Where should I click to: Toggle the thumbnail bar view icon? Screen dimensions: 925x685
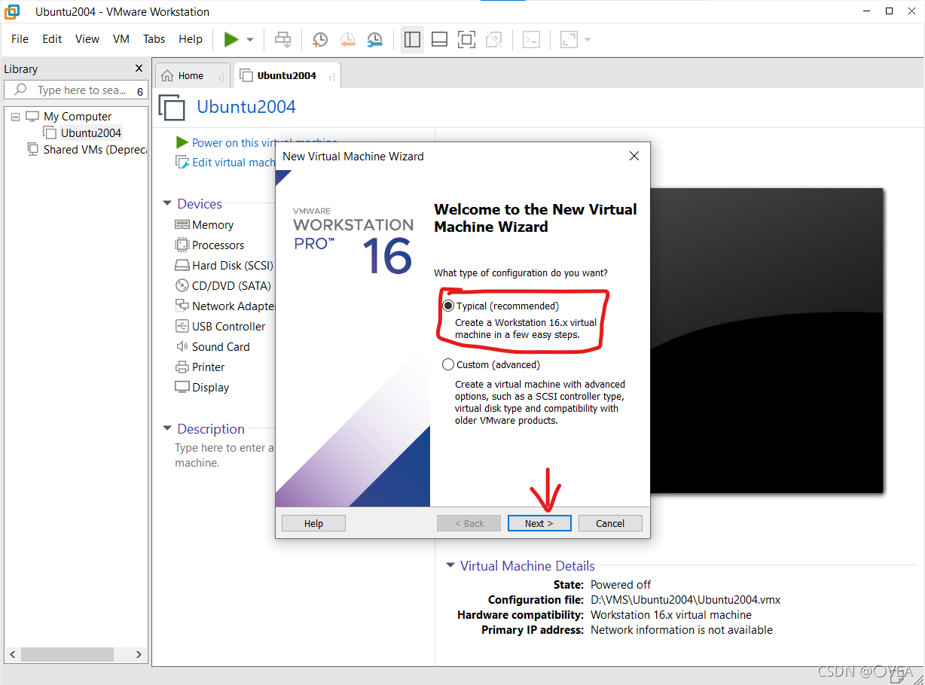pos(440,39)
